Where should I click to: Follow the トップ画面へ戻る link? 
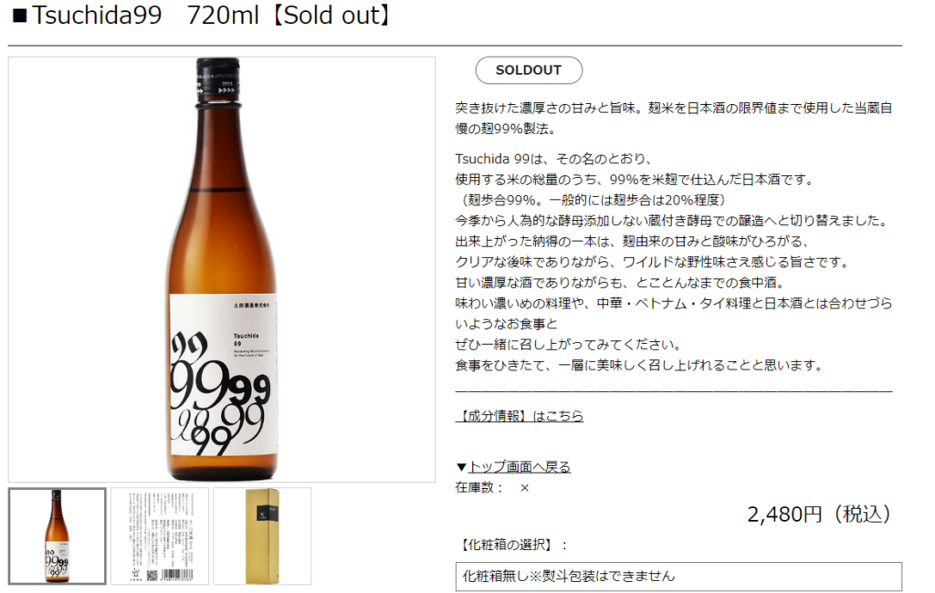[x=520, y=467]
